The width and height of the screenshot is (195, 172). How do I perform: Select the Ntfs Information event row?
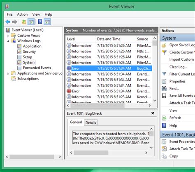coord(109,51)
